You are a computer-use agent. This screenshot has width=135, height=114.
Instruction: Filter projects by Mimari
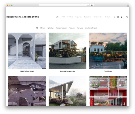(x=43, y=28)
